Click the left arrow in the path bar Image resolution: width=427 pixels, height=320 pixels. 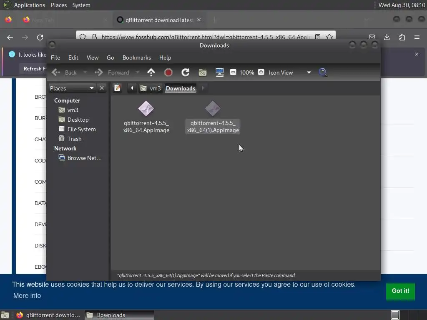(x=132, y=88)
